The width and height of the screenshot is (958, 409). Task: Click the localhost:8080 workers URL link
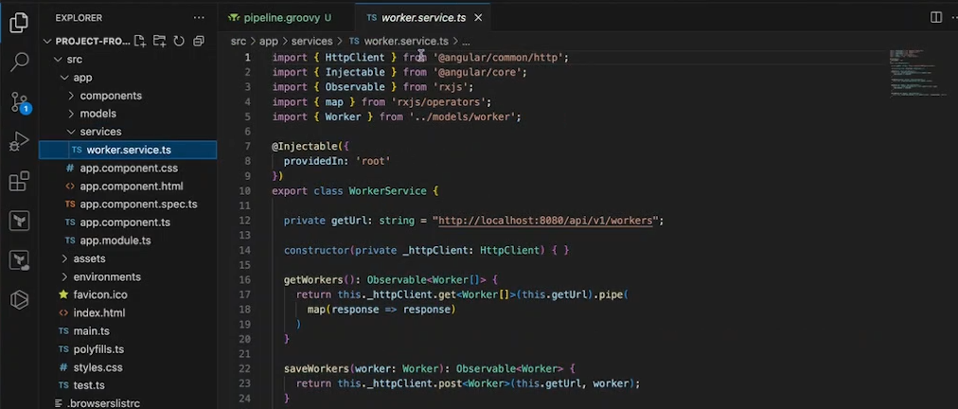point(544,221)
